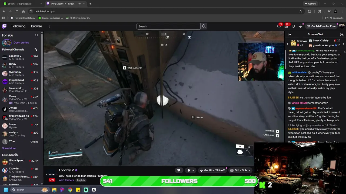
Task: Open the whispers speech bubble icon
Action: tap(293, 26)
